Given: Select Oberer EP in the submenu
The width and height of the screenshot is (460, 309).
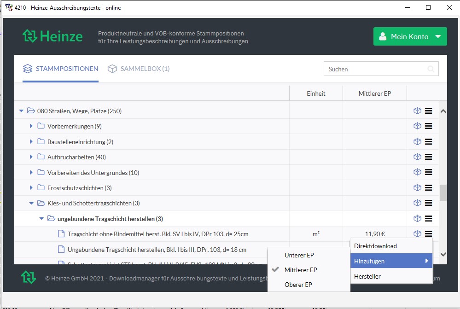Looking at the screenshot, I should pos(309,285).
